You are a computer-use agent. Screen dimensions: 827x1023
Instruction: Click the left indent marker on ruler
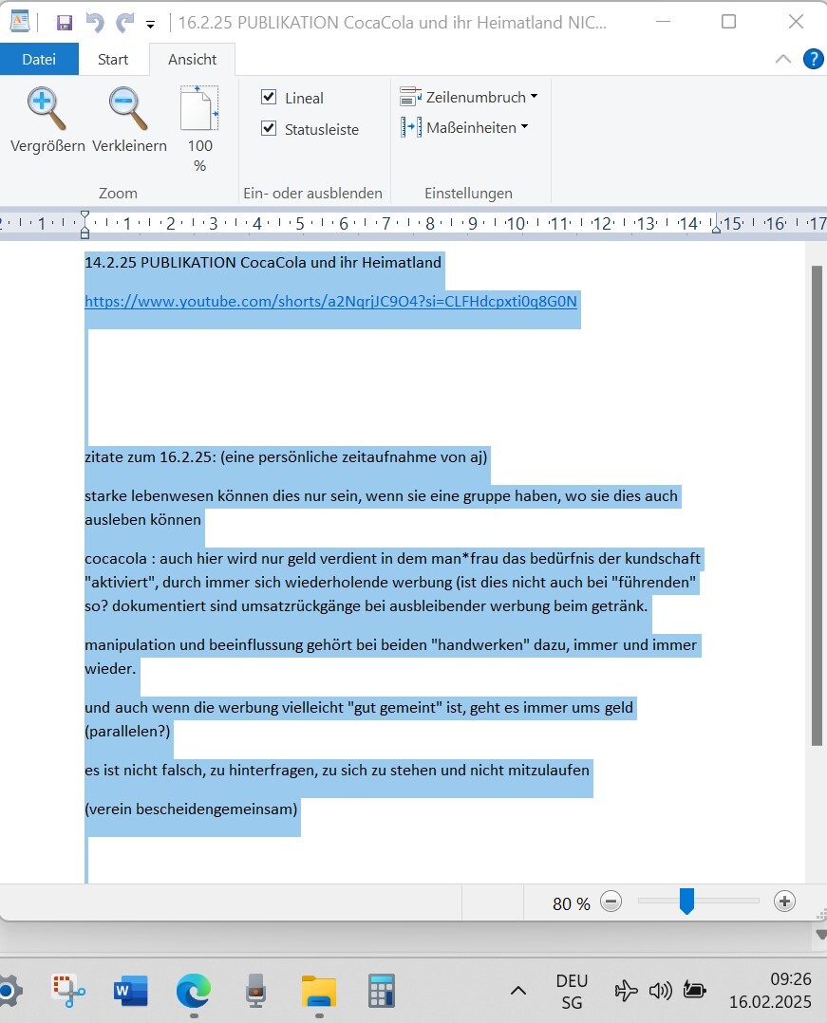click(x=85, y=225)
